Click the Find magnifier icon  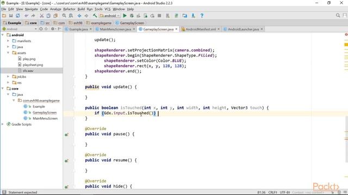(64, 16)
